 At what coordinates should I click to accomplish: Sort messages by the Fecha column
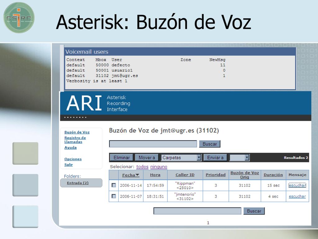click(x=131, y=175)
